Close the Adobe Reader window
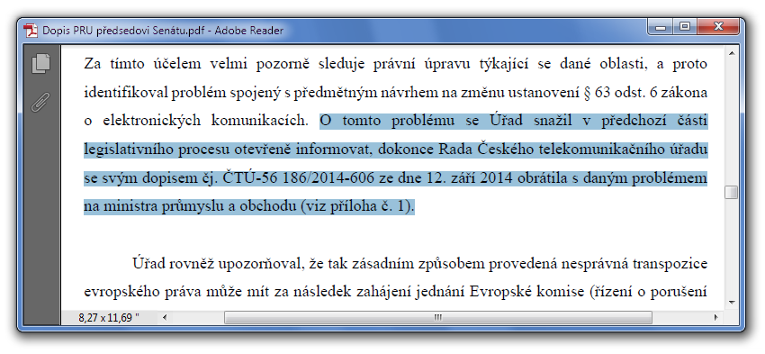Screen dimensions: 765x354 tap(718, 27)
